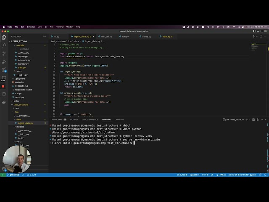Kill the terminal with trash icon
Viewport: 269px width, 202px height.
[x=258, y=120]
